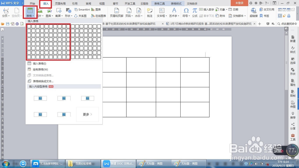Select the top-right content table template thumbnail
The image size is (299, 168).
click(x=88, y=98)
